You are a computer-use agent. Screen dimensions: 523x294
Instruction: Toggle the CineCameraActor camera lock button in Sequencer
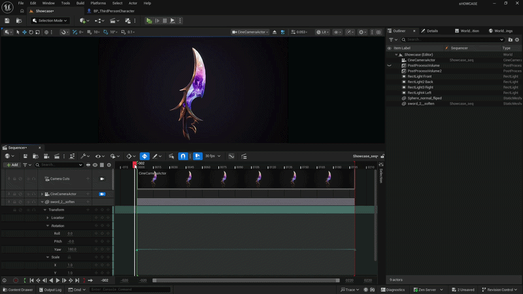tap(102, 194)
